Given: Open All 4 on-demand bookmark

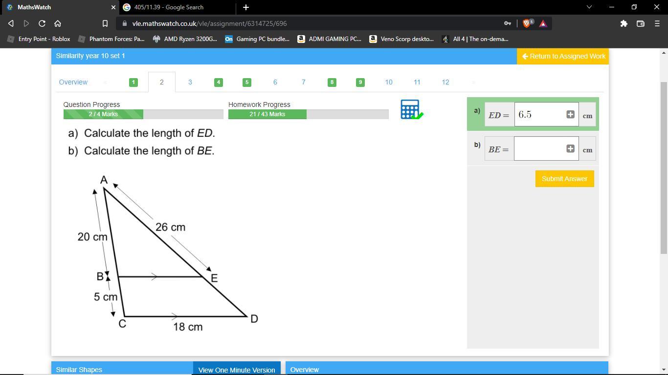Looking at the screenshot, I should click(475, 39).
